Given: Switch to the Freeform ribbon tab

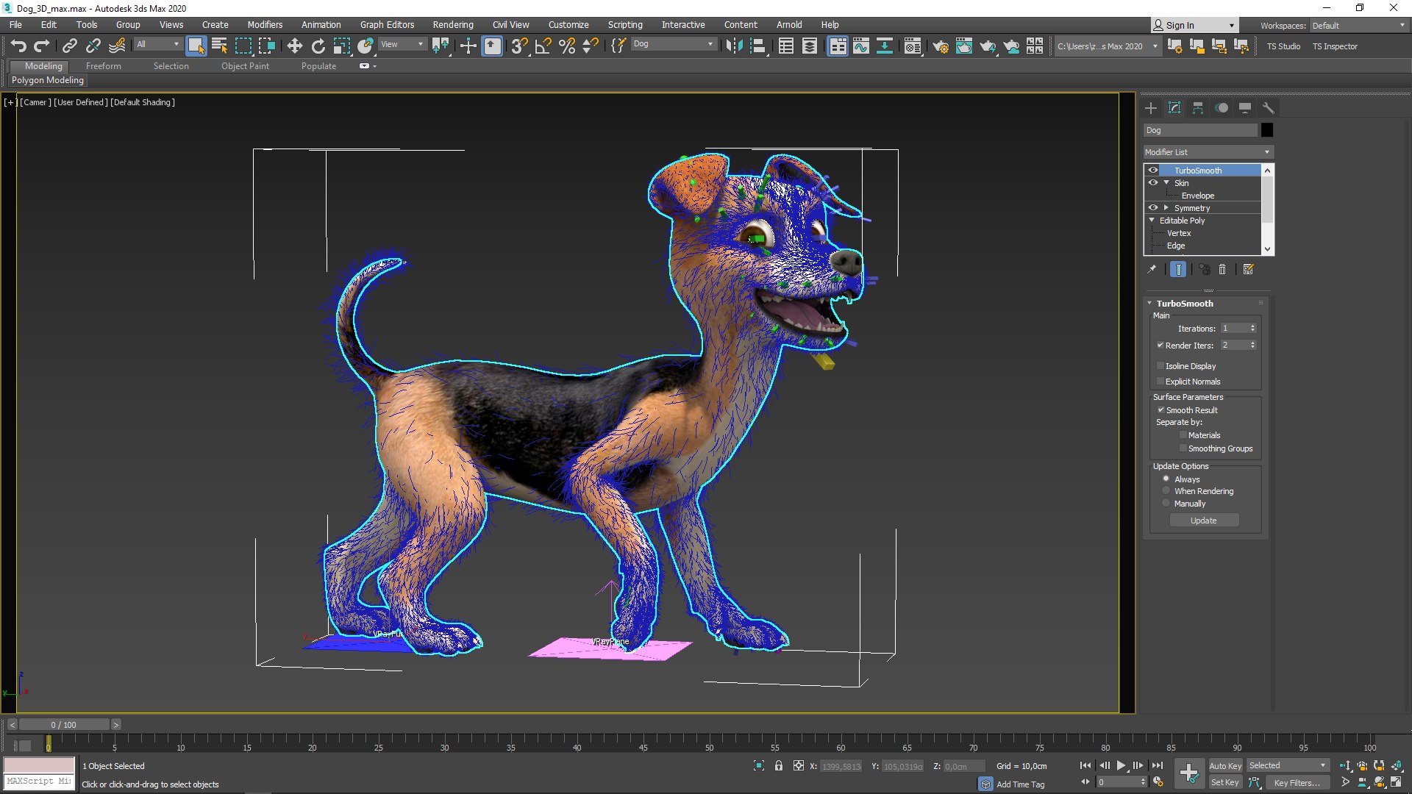Looking at the screenshot, I should [103, 66].
